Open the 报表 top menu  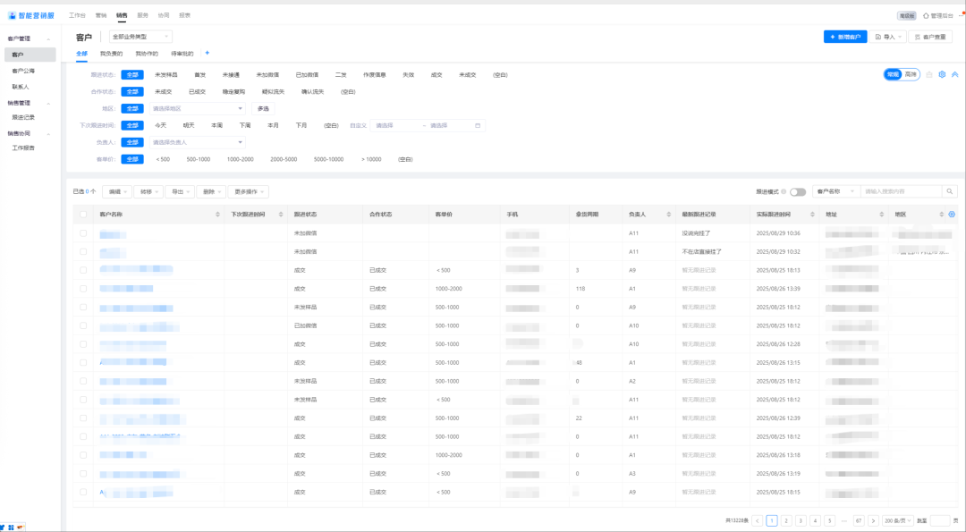coord(184,15)
